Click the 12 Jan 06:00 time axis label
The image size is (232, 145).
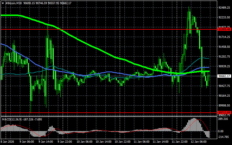(198, 142)
